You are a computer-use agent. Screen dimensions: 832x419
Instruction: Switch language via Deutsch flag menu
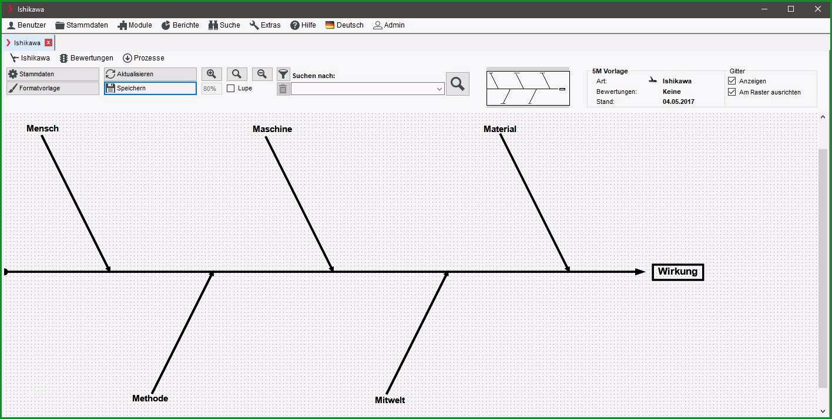click(344, 25)
